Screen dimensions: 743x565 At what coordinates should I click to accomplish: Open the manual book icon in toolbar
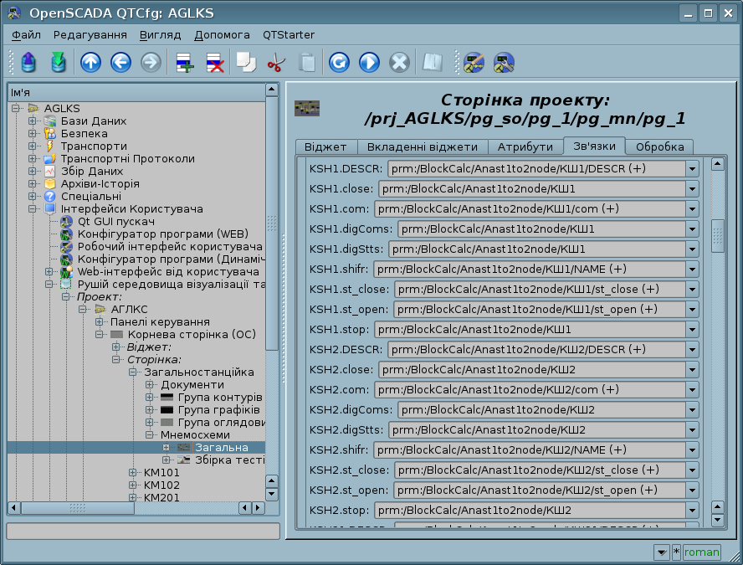[x=432, y=62]
